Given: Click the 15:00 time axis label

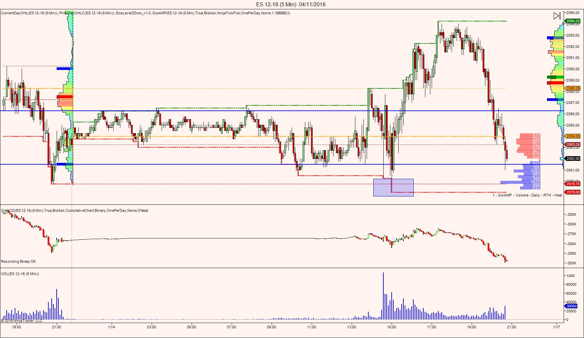Looking at the screenshot, I should [x=392, y=327].
